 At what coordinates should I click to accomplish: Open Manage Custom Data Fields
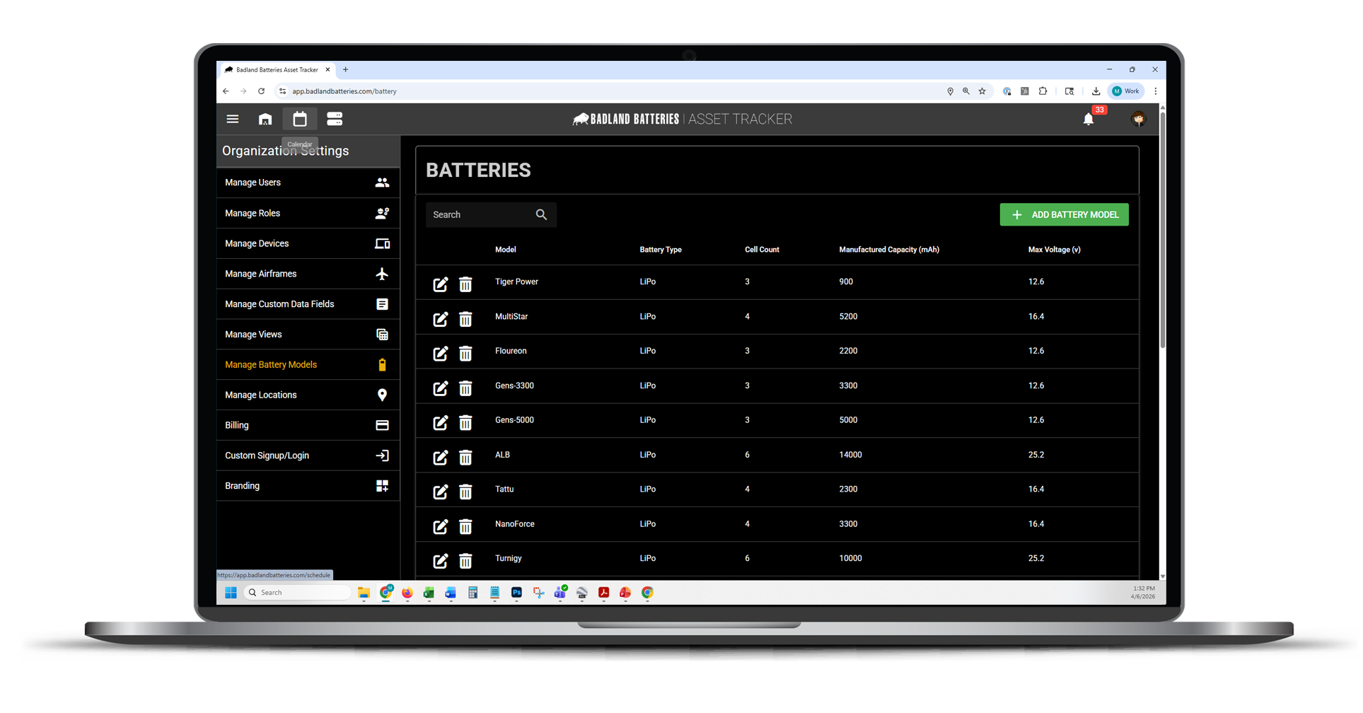click(x=308, y=304)
